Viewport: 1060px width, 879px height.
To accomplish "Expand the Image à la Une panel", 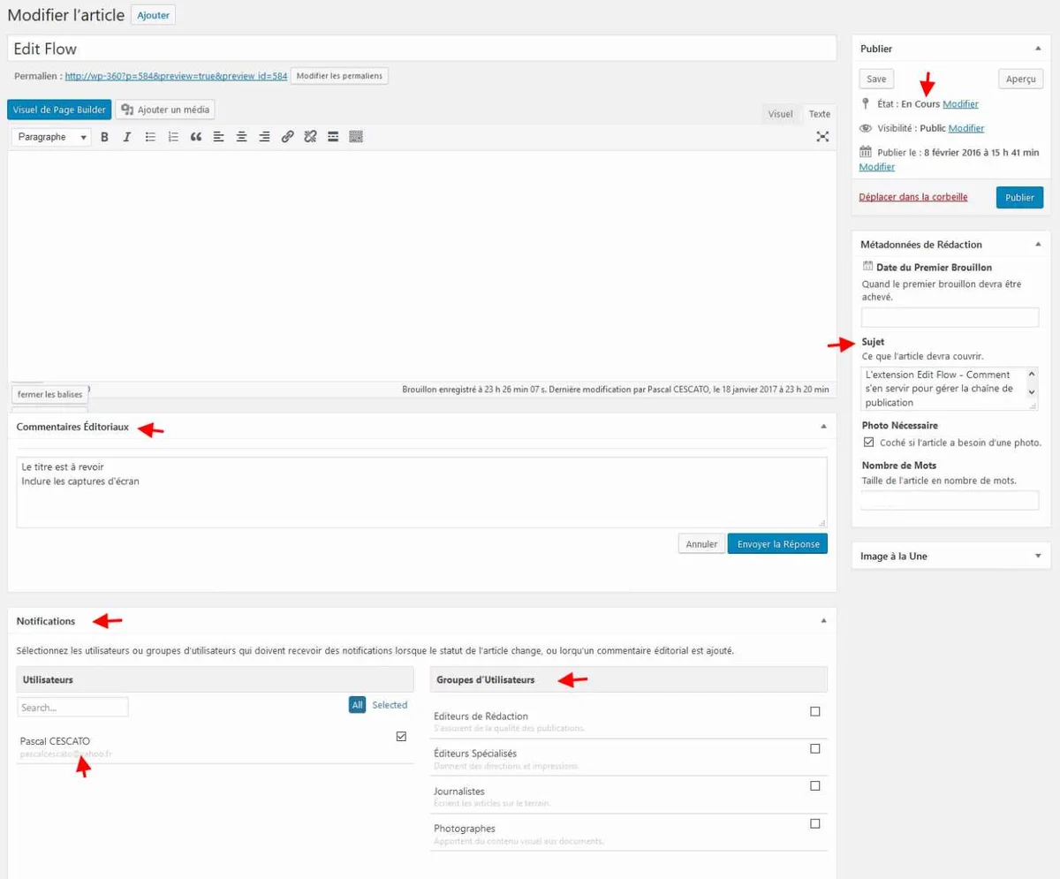I will click(1037, 556).
